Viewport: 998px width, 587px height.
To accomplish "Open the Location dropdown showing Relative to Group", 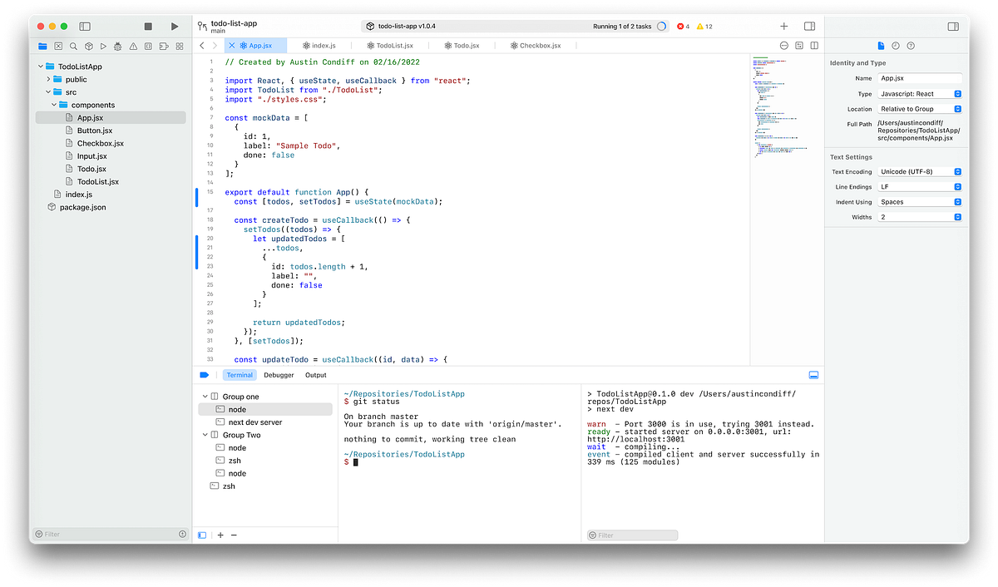I will click(920, 108).
